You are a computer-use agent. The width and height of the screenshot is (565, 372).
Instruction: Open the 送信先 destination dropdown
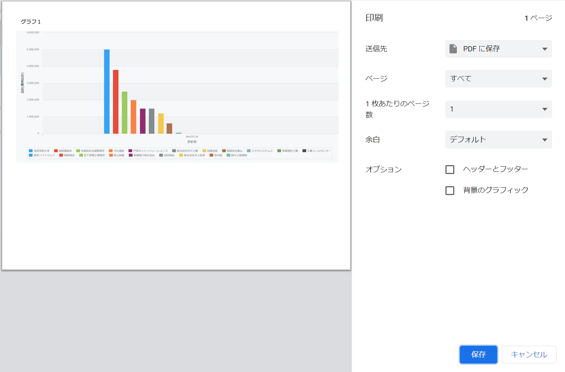pos(498,49)
